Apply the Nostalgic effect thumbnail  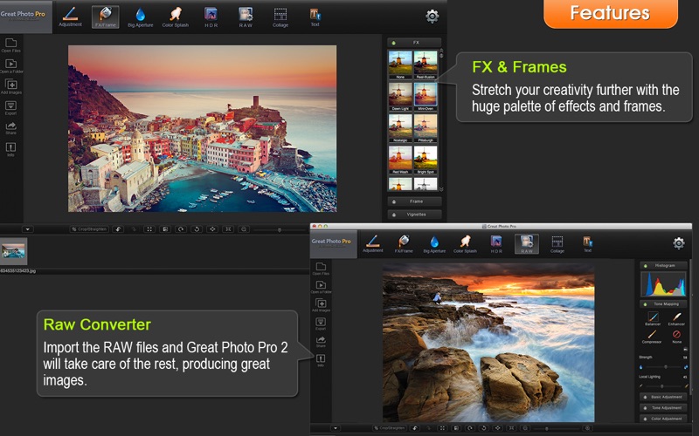(400, 128)
